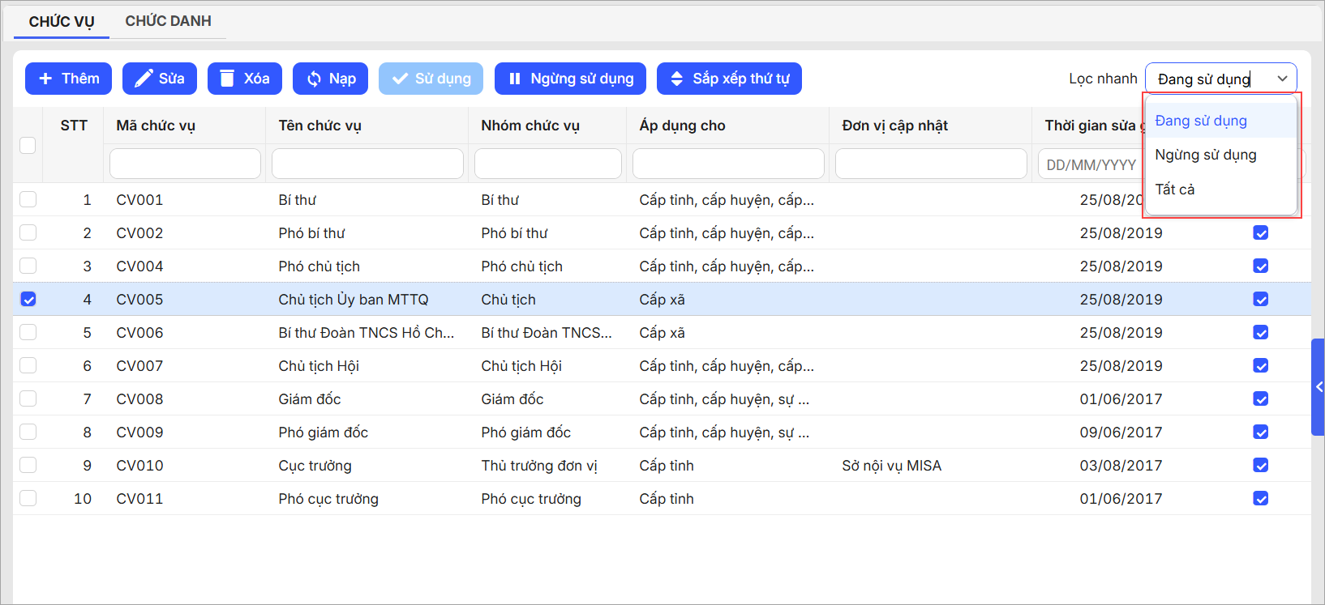Click the checkmark icon on Sử dụng button
Image resolution: width=1325 pixels, height=605 pixels.
click(x=399, y=79)
